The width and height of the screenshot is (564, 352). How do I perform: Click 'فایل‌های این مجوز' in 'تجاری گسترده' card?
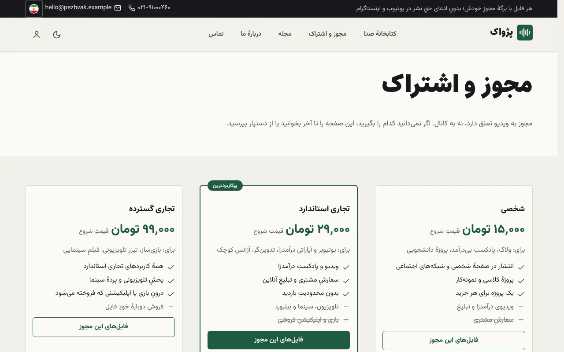tap(104, 327)
